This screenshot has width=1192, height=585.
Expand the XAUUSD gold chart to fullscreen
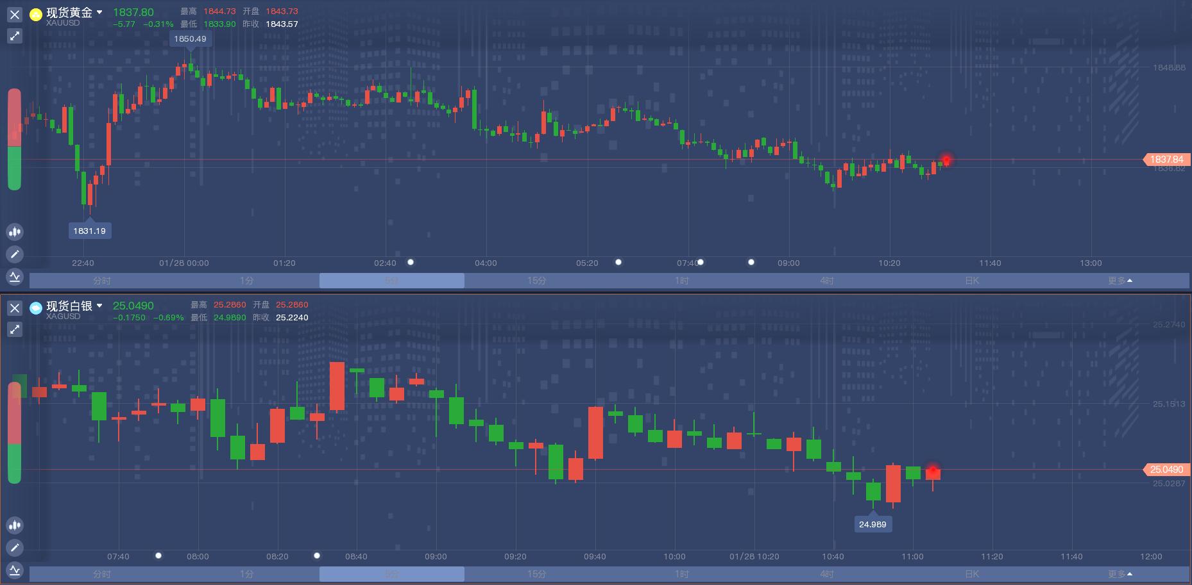point(15,36)
